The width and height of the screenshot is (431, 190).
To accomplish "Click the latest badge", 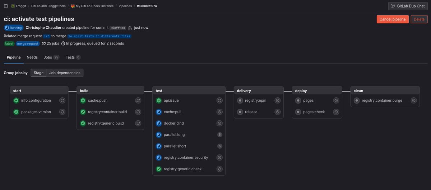I will tap(9, 43).
